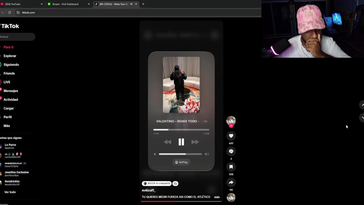The width and height of the screenshot is (364, 205).
Task: Reload the page in the browser
Action: [x=9, y=13]
